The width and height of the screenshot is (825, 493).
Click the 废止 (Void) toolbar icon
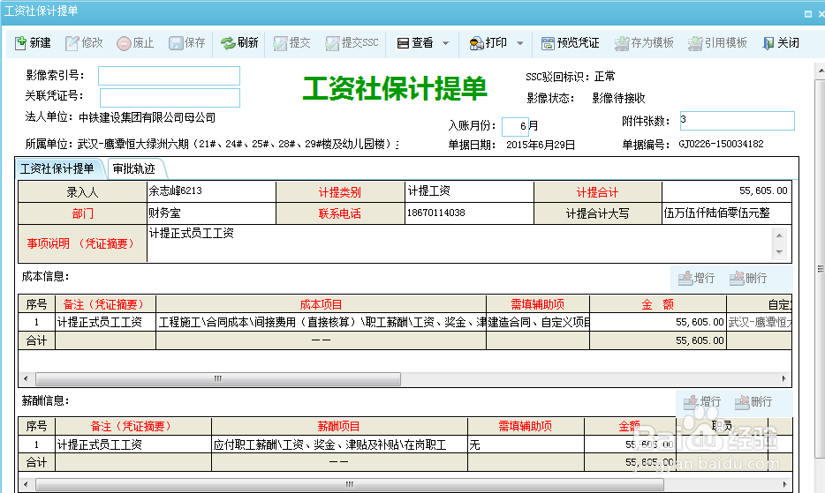[x=124, y=43]
